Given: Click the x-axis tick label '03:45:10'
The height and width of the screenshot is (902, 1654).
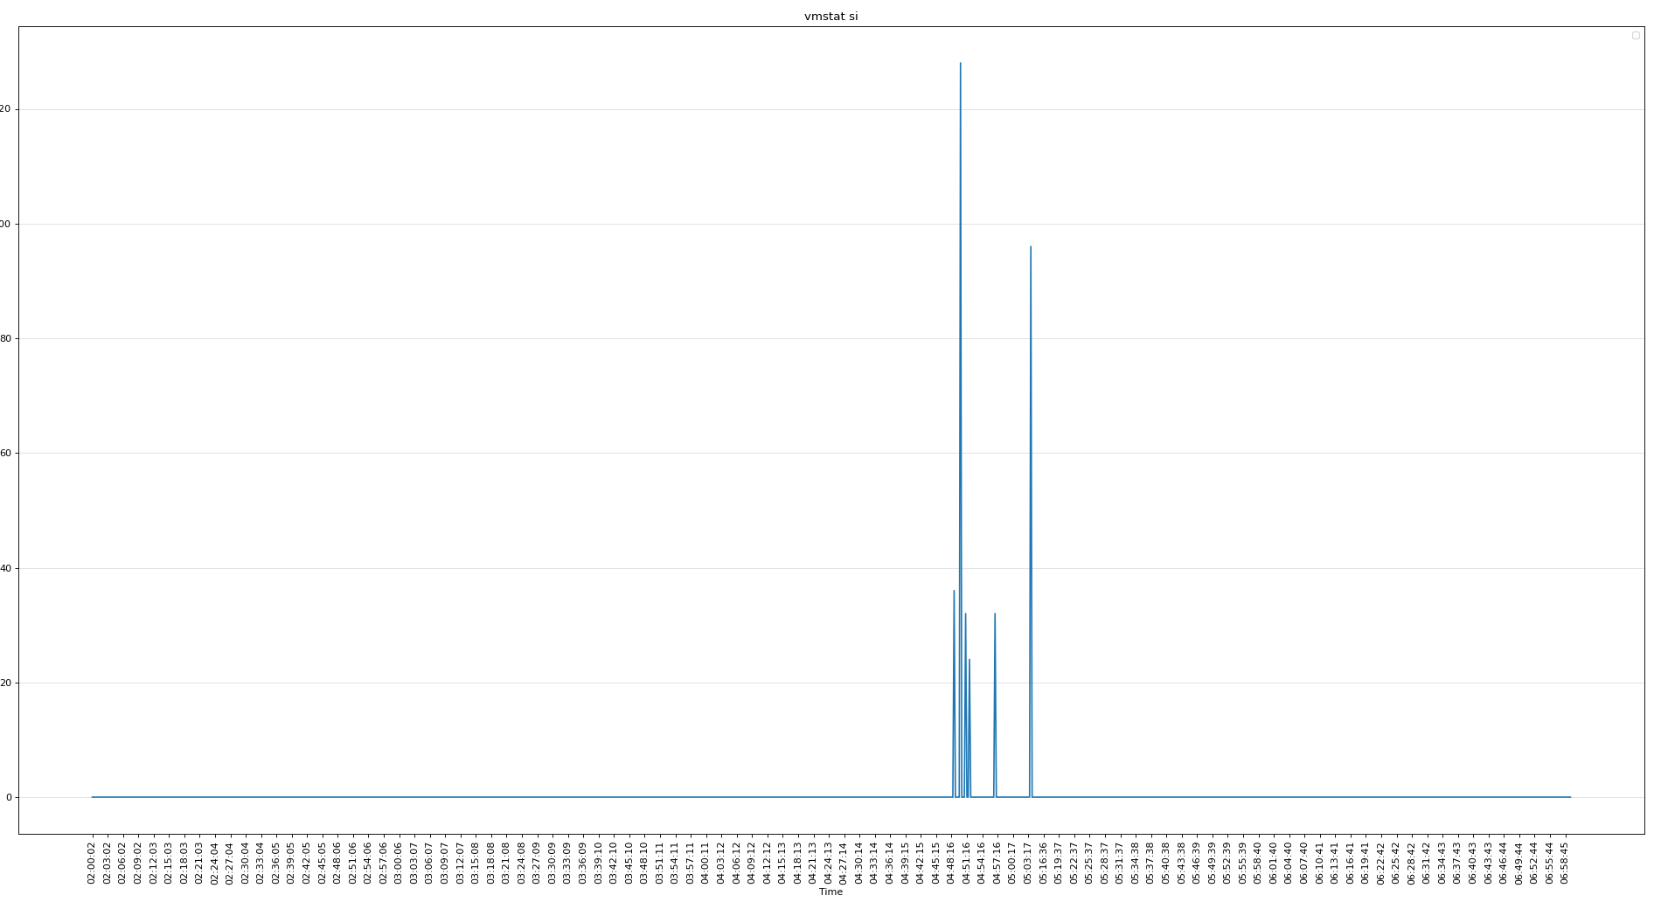Looking at the screenshot, I should pyautogui.click(x=629, y=864).
